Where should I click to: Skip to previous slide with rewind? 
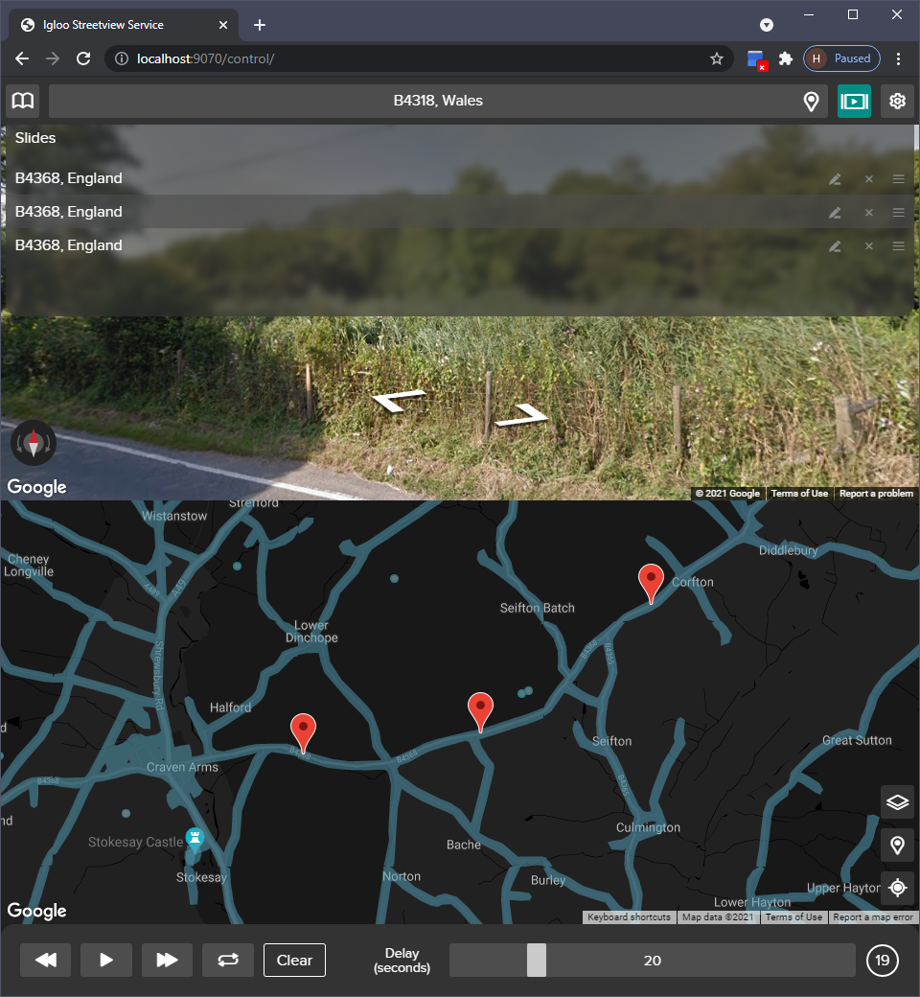point(46,960)
